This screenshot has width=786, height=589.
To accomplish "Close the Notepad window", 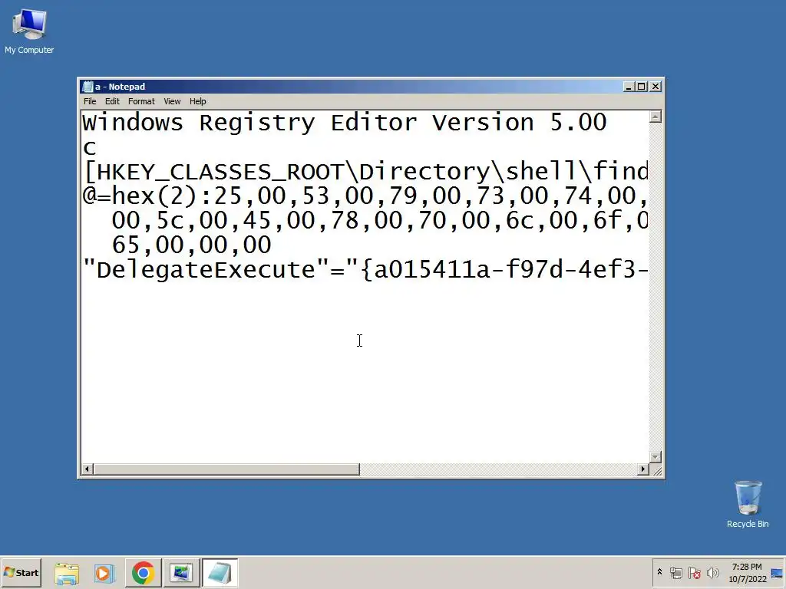I will [x=656, y=87].
